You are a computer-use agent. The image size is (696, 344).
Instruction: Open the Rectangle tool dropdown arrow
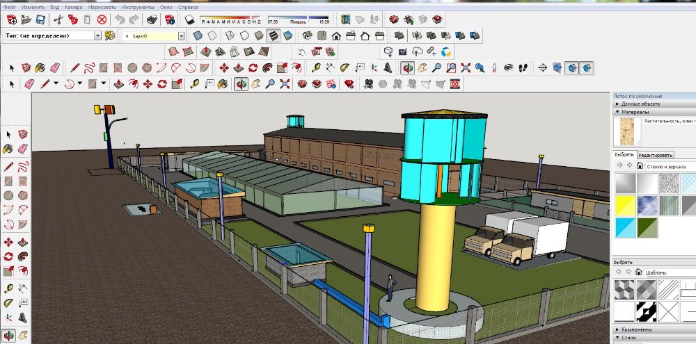(x=104, y=83)
